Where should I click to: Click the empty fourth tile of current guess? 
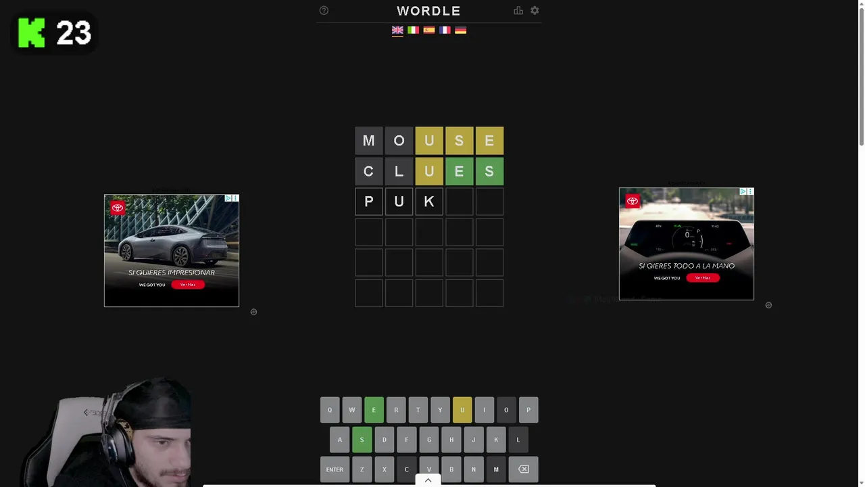point(459,202)
